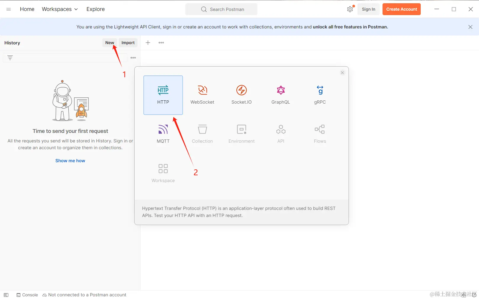Select the GraphQL request type
Image resolution: width=479 pixels, height=299 pixels.
coord(281,95)
